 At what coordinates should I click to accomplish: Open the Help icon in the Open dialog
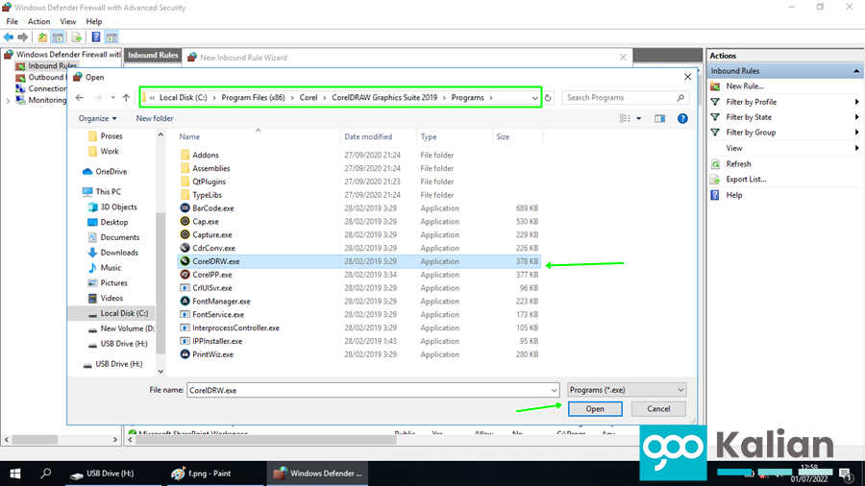pyautogui.click(x=682, y=118)
